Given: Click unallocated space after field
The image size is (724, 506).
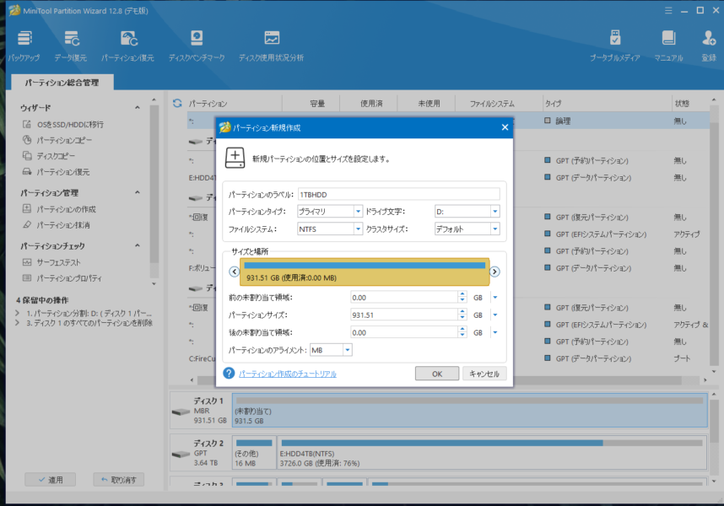Looking at the screenshot, I should click(x=404, y=332).
